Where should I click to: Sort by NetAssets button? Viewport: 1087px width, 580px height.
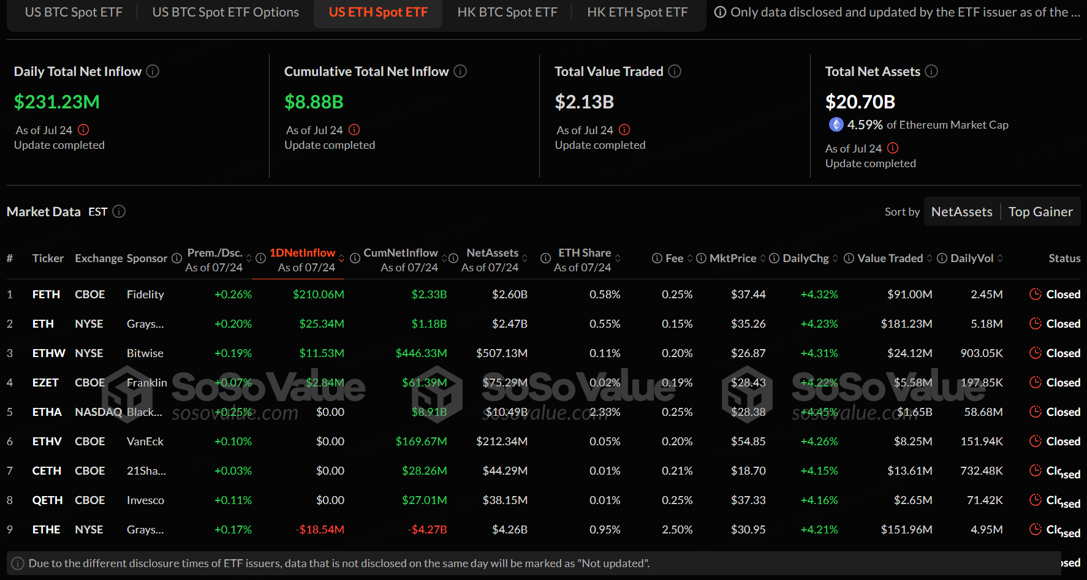point(962,212)
